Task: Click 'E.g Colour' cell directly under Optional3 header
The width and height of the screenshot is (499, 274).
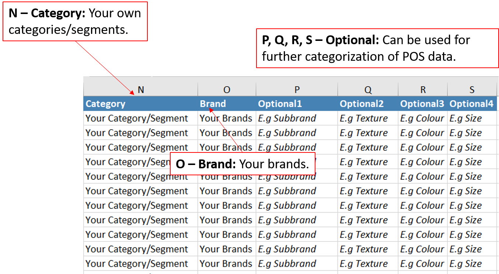Action: 423,118
